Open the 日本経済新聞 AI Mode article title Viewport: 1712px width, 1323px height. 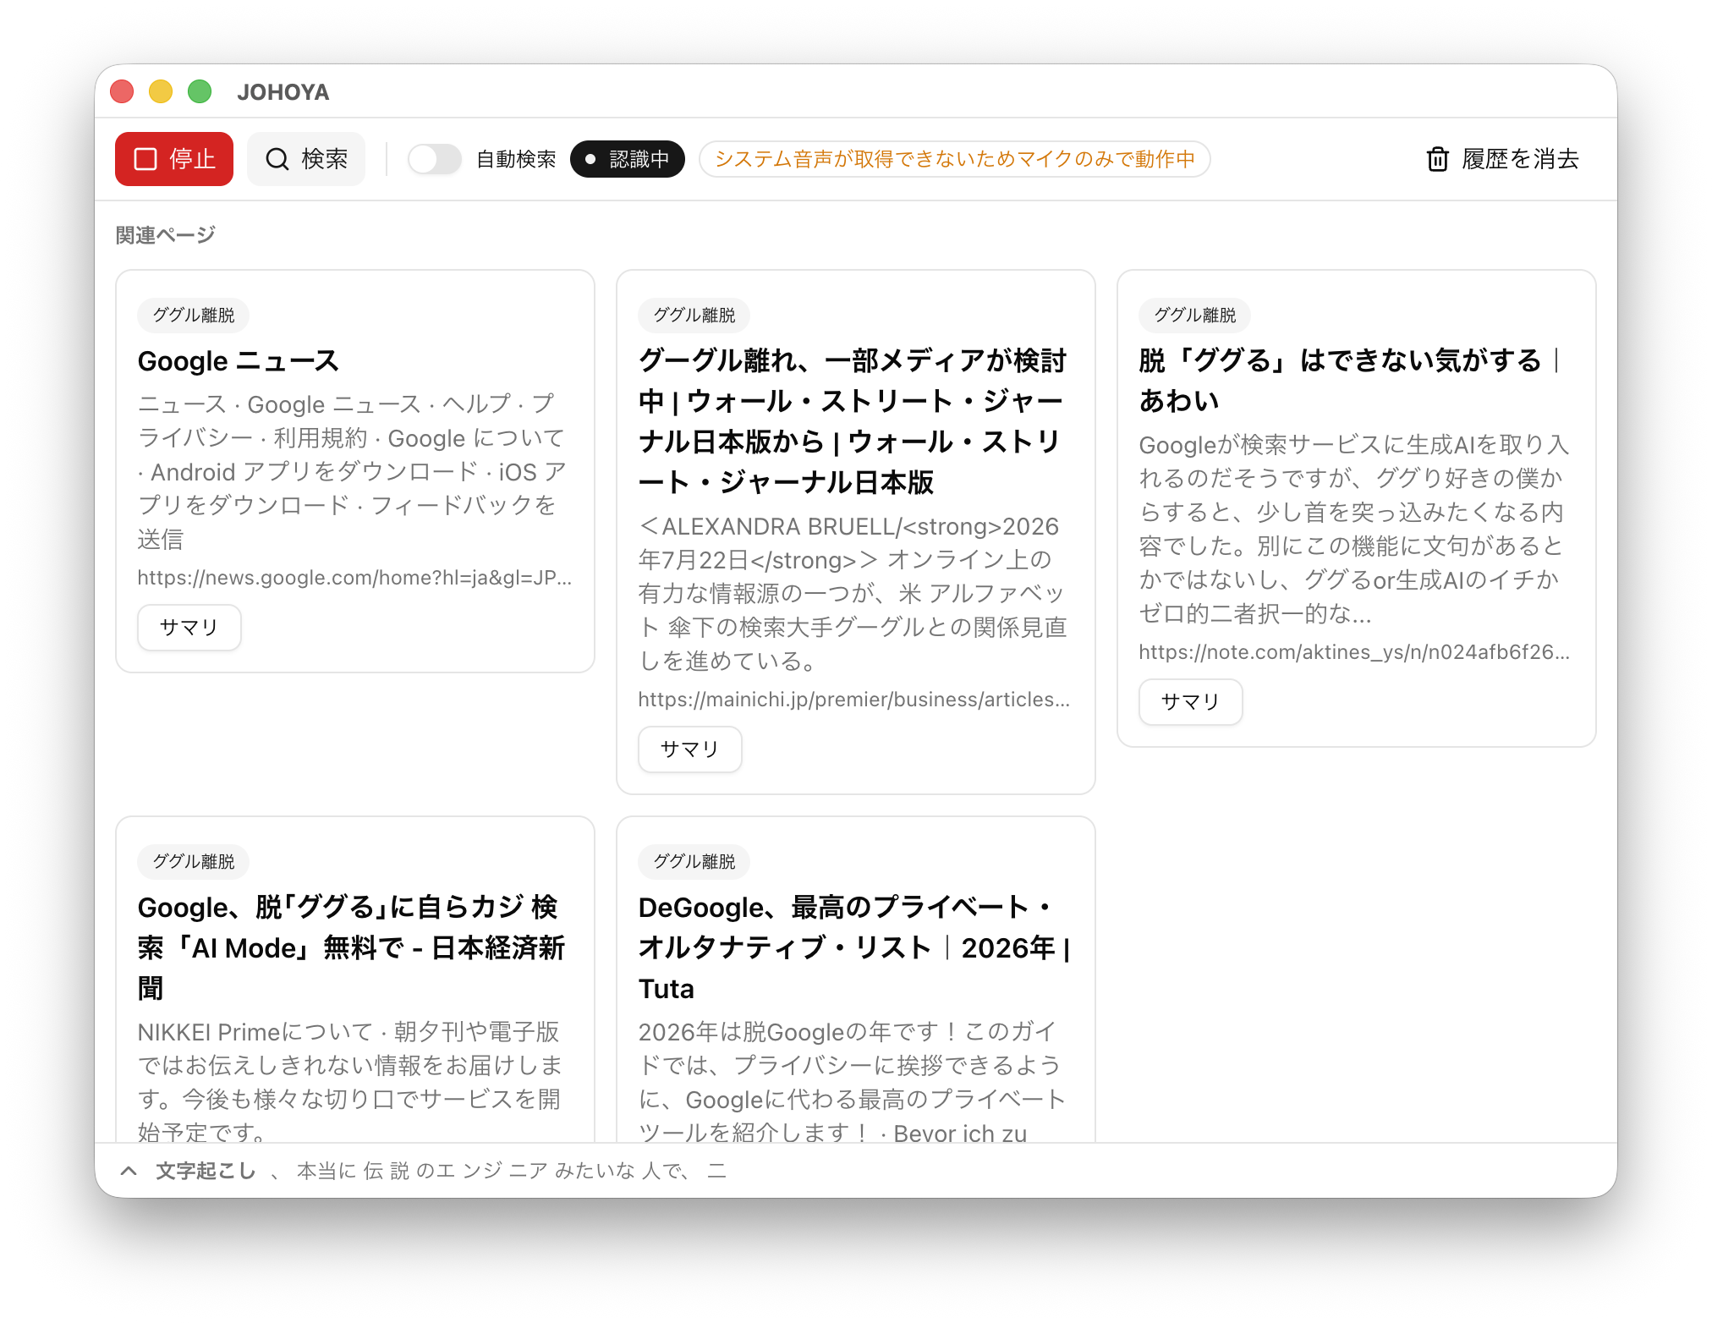pos(351,947)
